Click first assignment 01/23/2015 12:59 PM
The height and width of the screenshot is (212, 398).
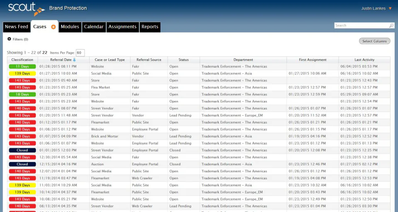tap(307, 94)
